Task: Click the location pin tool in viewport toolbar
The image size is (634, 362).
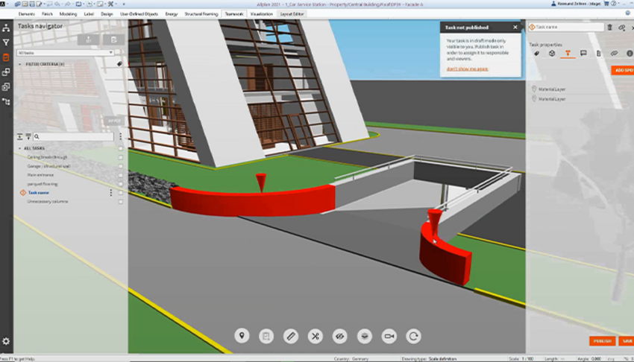Action: 242,337
